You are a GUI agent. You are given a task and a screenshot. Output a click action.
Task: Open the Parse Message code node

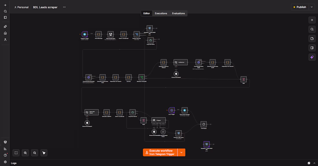(x=99, y=34)
